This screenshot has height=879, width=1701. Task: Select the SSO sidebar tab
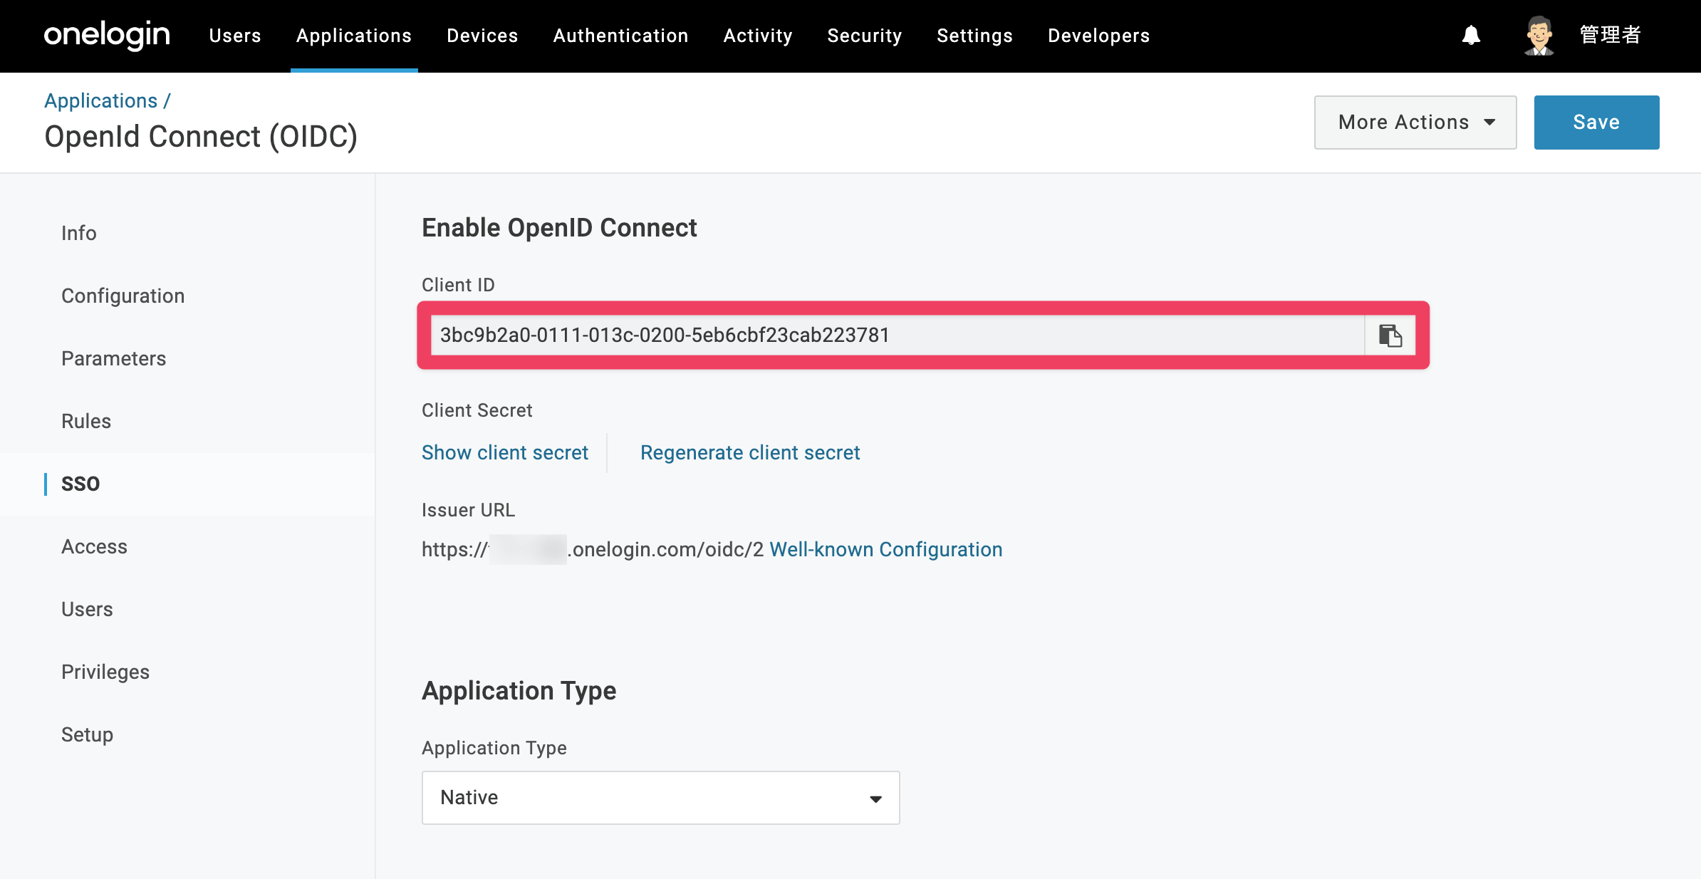click(x=80, y=484)
